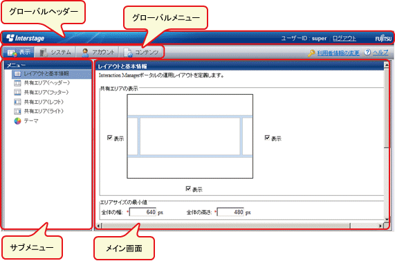Click the header area in layout preview
Viewport: 395px width, 261px height.
pyautogui.click(x=190, y=105)
